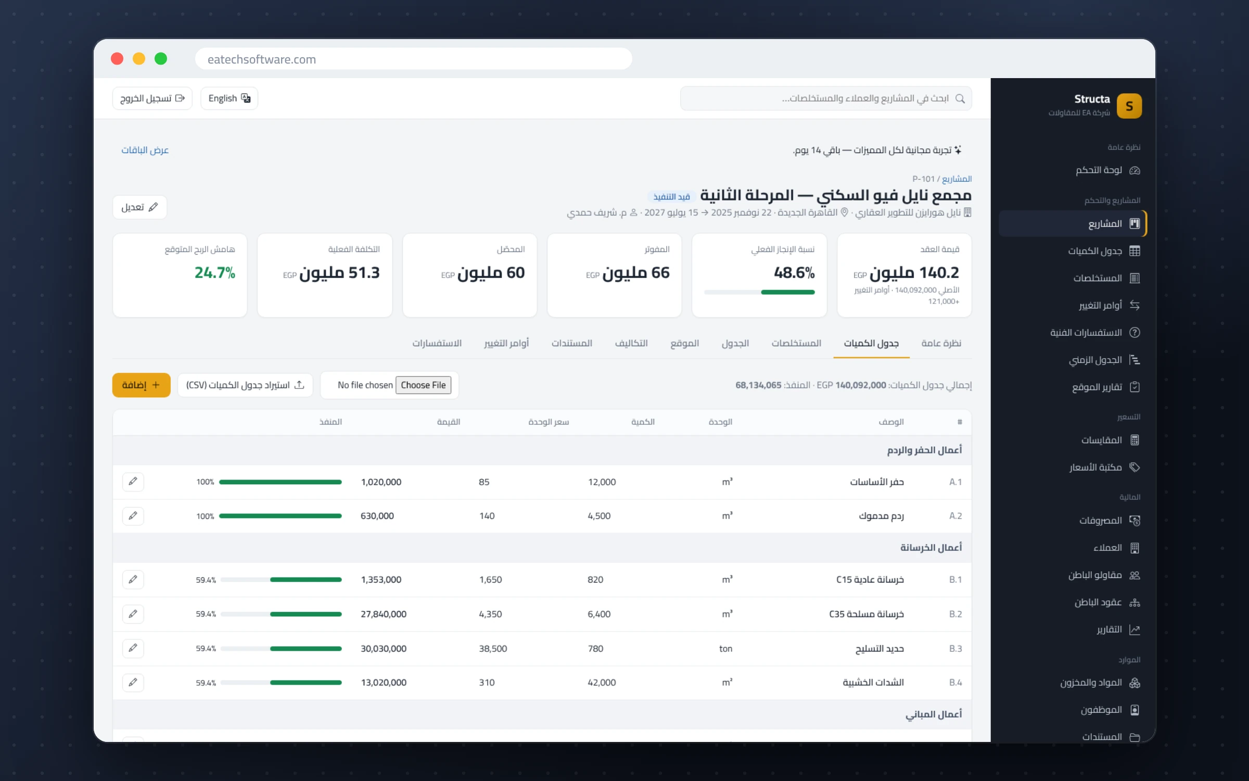Click the browser address bar eatechsoftware.com
The height and width of the screenshot is (781, 1249).
(414, 59)
